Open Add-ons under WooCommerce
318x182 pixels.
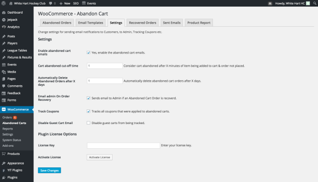click(8, 146)
